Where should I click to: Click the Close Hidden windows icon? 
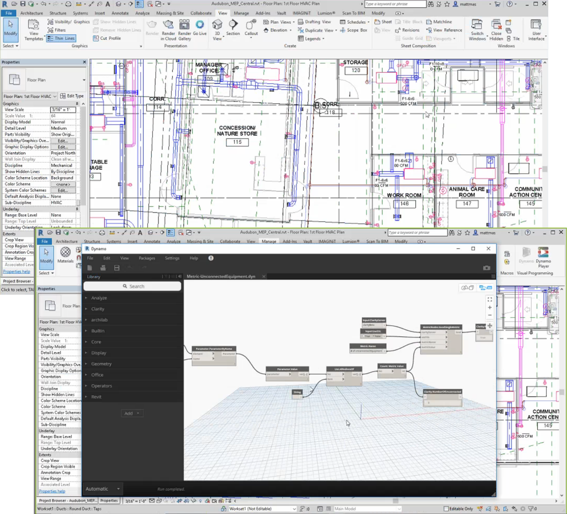(496, 30)
